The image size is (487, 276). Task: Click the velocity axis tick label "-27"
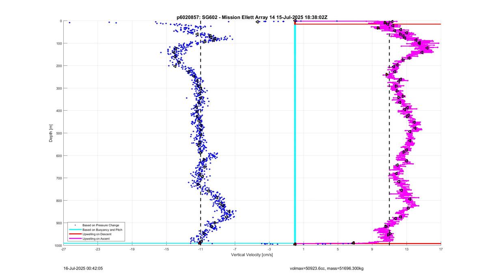pos(63,250)
